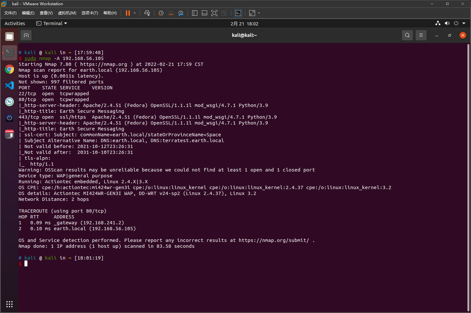Image resolution: width=471 pixels, height=313 pixels.
Task: Open the snapshot manager icon
Action: (181, 13)
